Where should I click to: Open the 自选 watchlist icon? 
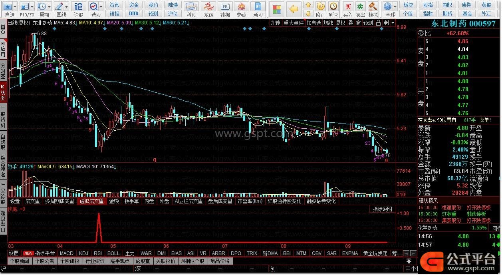(x=8, y=7)
